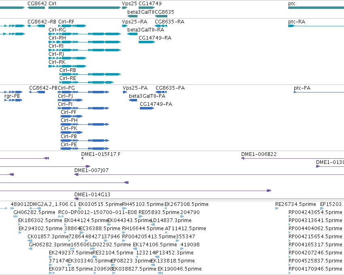Image resolution: width=344 pixels, height=275 pixels.
Task: Click the Cirl-PH protein label
Action: coord(69,120)
